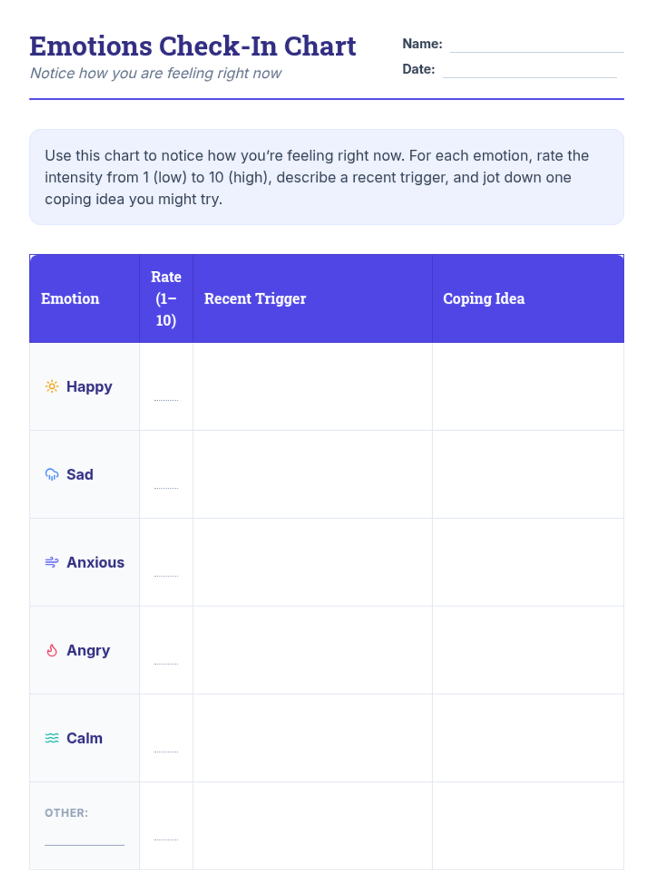653x870 pixels.
Task: Click the Recent Trigger cell for Anxious
Action: pyautogui.click(x=312, y=562)
